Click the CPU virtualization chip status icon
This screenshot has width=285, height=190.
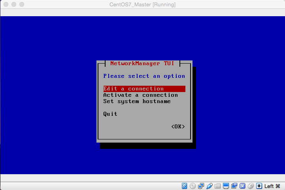[x=242, y=186]
